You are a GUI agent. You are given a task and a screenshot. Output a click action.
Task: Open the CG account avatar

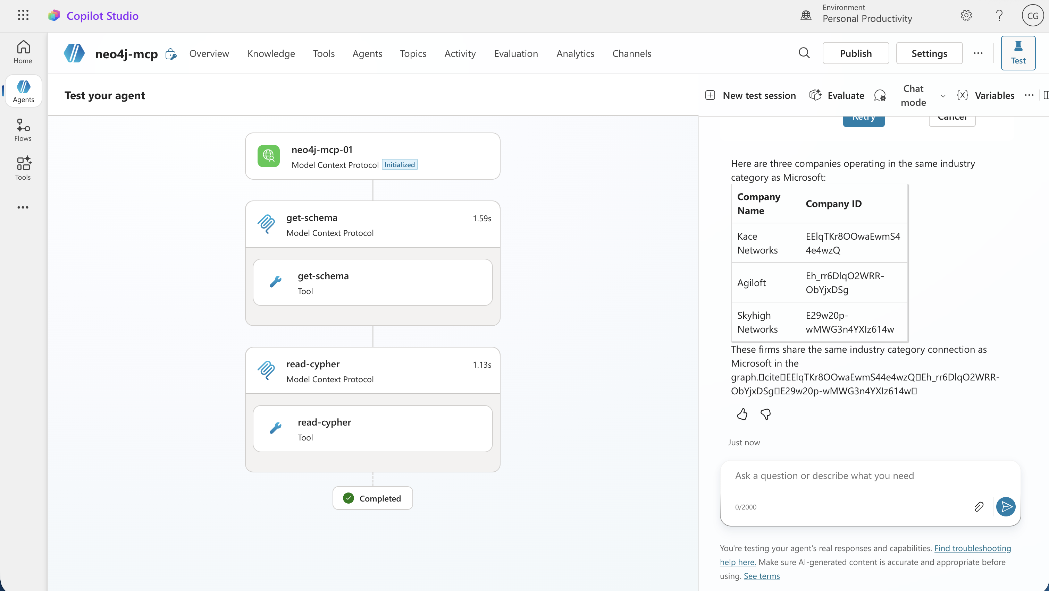(x=1032, y=16)
